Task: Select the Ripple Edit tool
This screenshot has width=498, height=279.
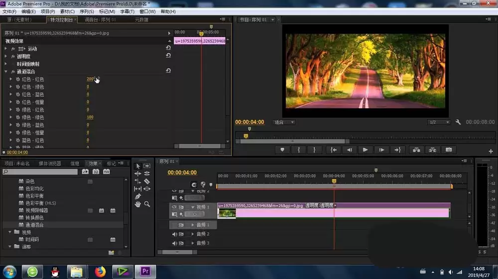Action: [138, 174]
